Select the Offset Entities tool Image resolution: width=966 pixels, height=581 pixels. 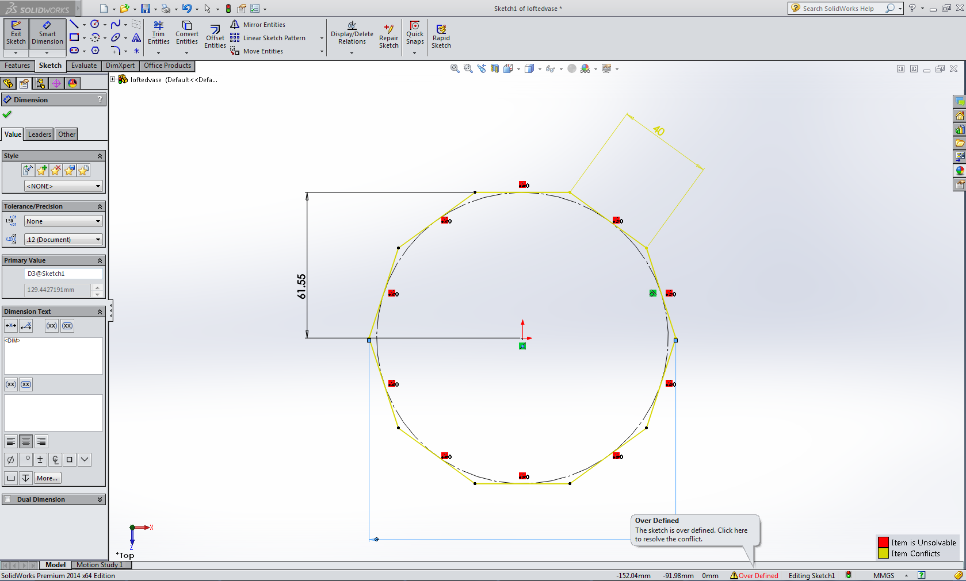tap(215, 36)
